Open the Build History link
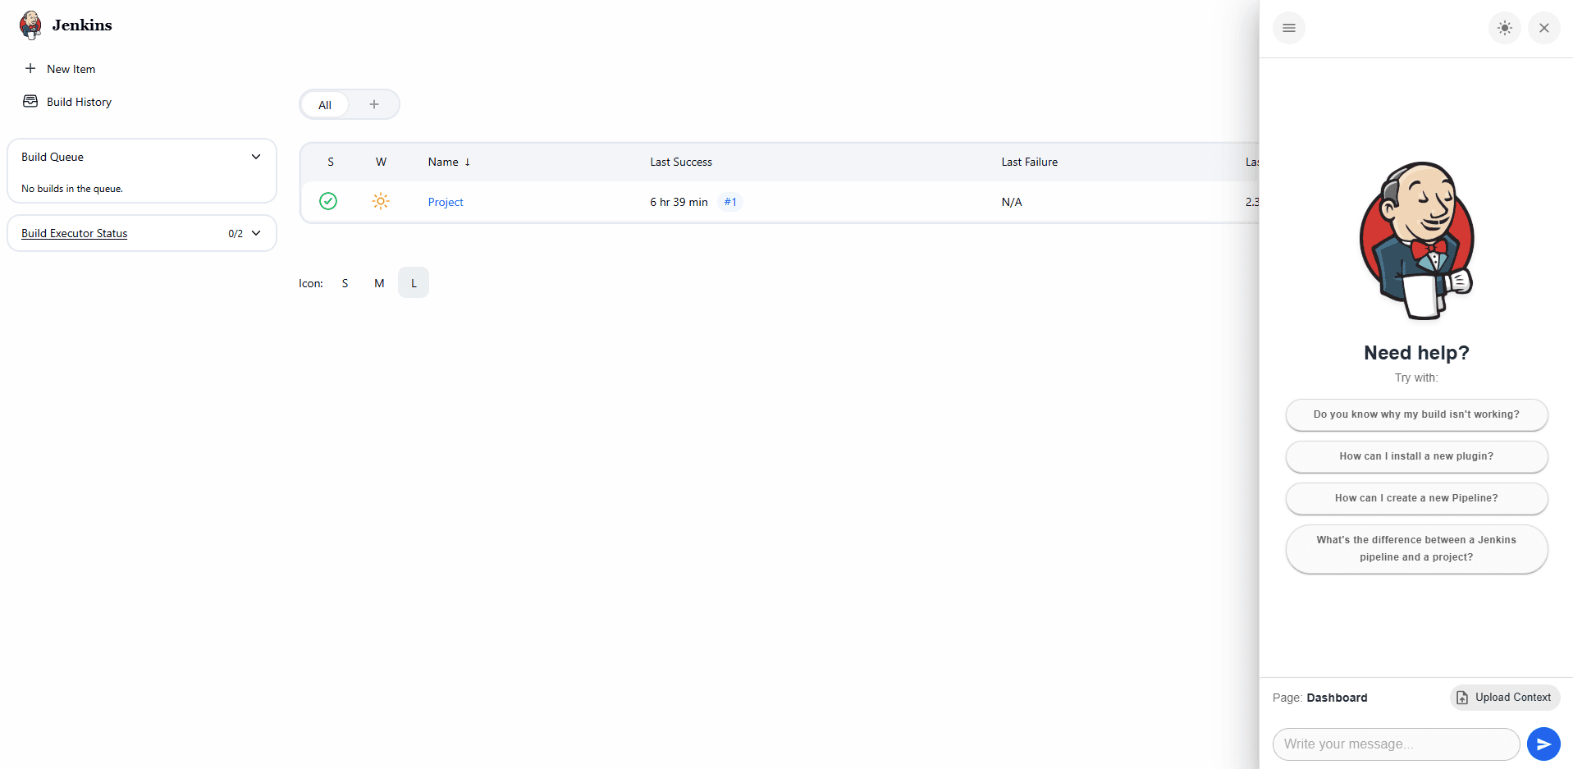1573x769 pixels. point(80,102)
